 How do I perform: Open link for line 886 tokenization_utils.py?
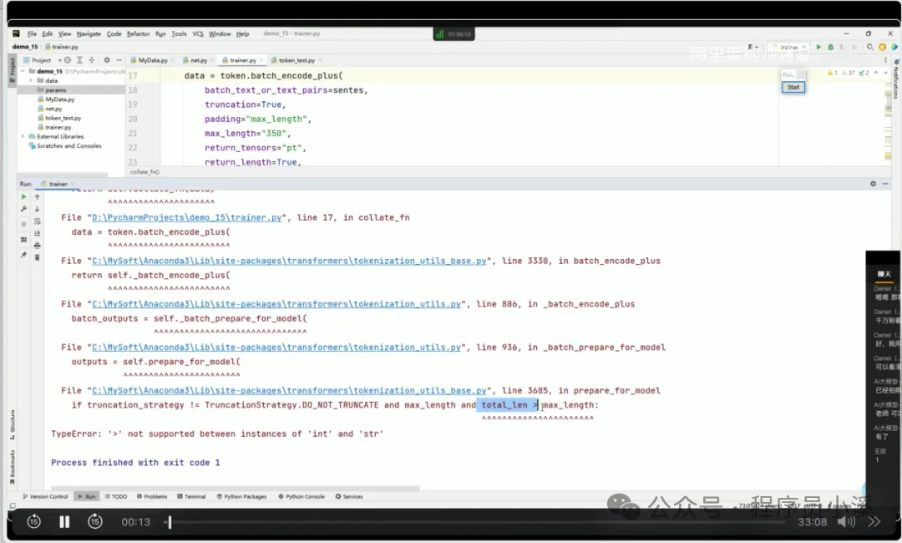(x=276, y=304)
